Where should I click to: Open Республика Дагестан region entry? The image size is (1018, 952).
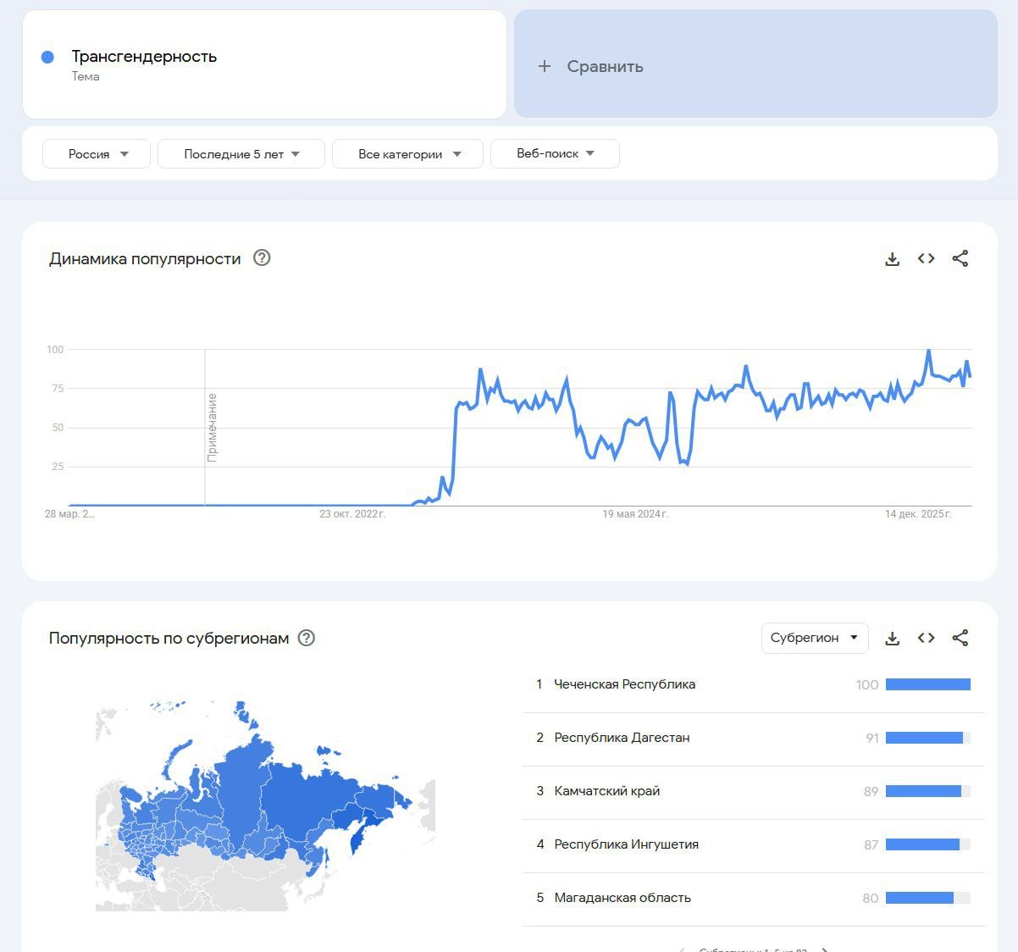(622, 738)
